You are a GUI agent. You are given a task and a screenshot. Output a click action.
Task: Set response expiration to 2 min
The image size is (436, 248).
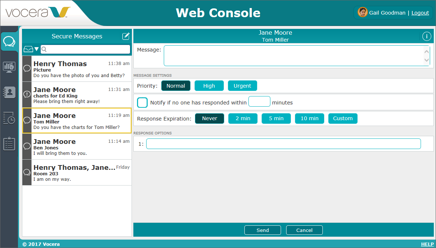(243, 118)
